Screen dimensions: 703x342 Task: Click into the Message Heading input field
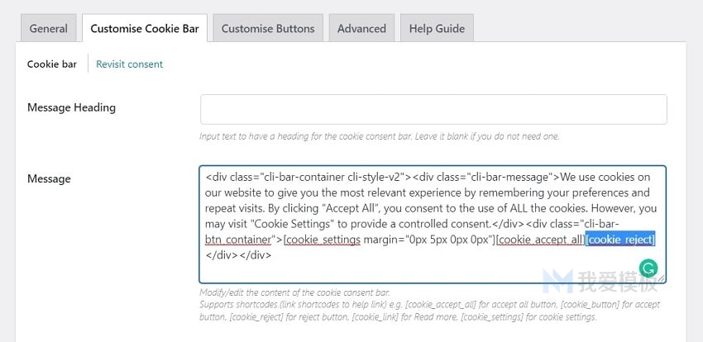(433, 109)
